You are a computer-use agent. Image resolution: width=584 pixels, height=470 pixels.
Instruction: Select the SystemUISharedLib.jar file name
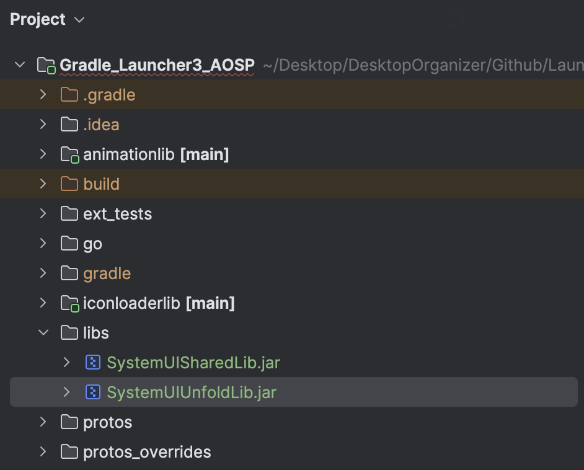pos(193,363)
